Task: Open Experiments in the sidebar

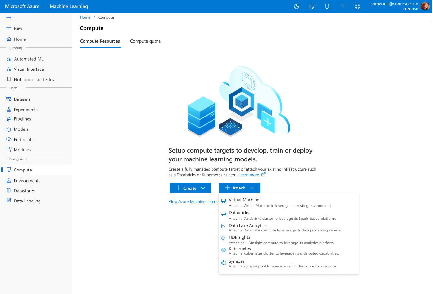Action: (x=26, y=110)
